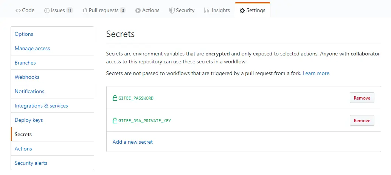Switch to the Insights tab
The image size is (391, 175).
click(221, 11)
